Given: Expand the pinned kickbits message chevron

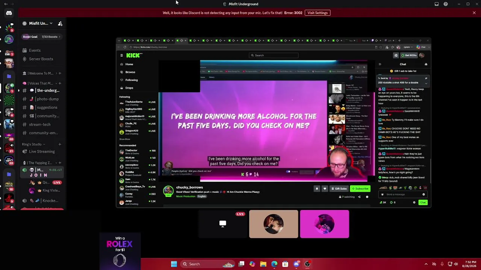Looking at the screenshot, I should coord(426,83).
